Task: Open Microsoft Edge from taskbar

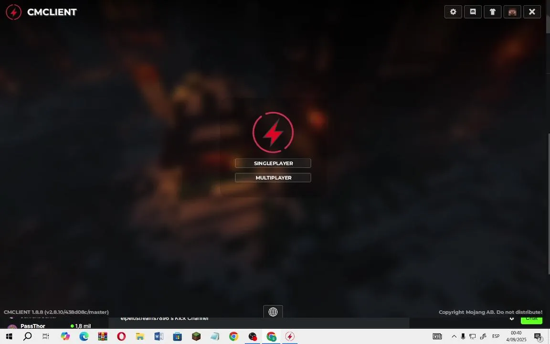Action: [84, 336]
